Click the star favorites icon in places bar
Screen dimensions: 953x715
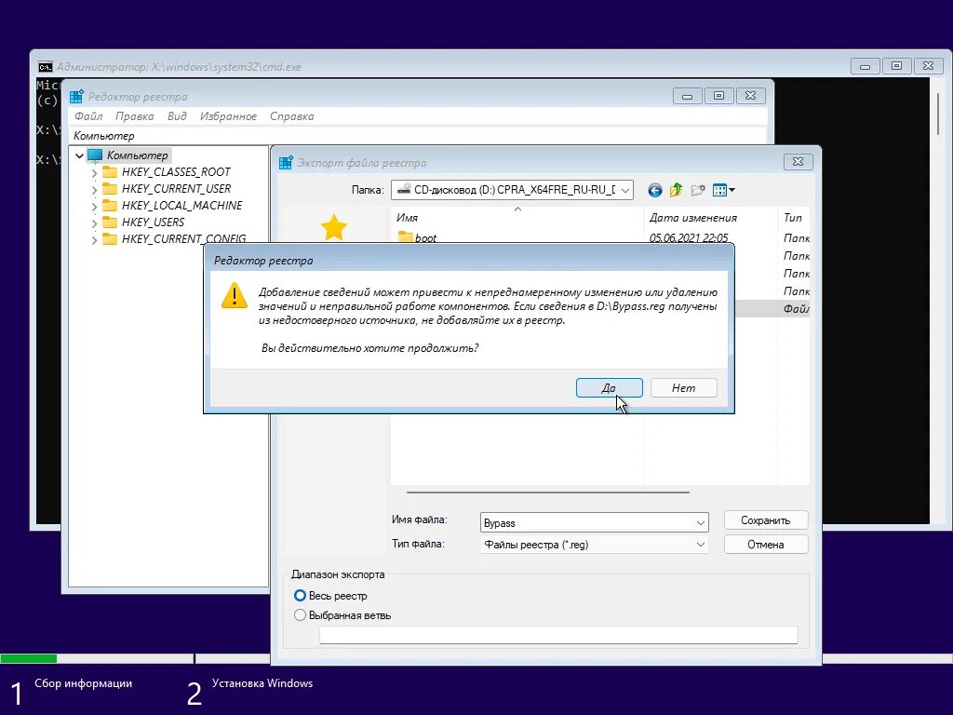(x=334, y=228)
